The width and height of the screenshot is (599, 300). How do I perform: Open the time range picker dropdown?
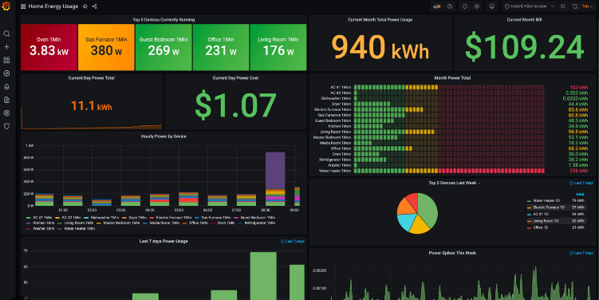pyautogui.click(x=529, y=6)
